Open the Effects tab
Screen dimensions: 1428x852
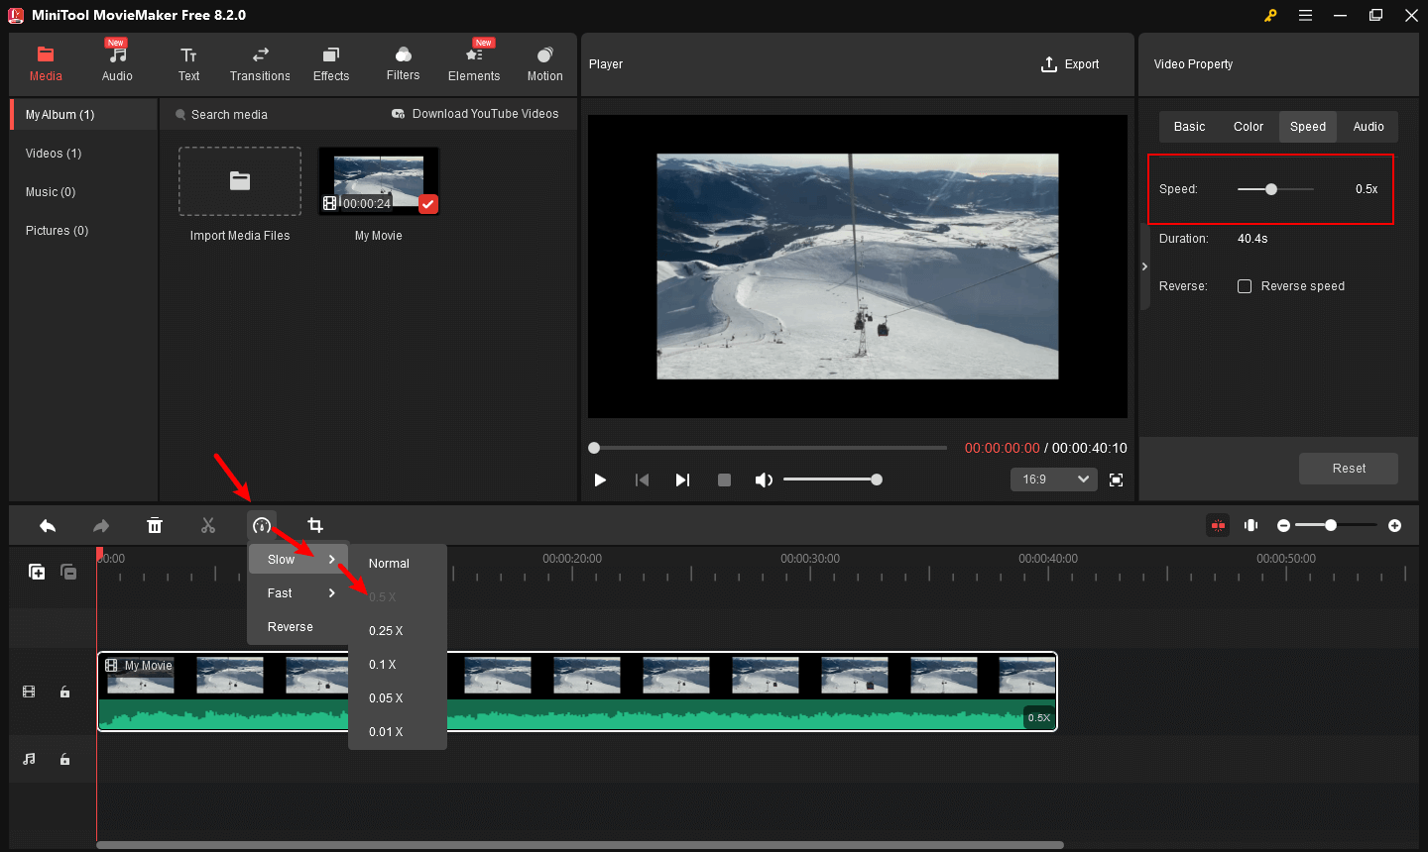pos(331,64)
